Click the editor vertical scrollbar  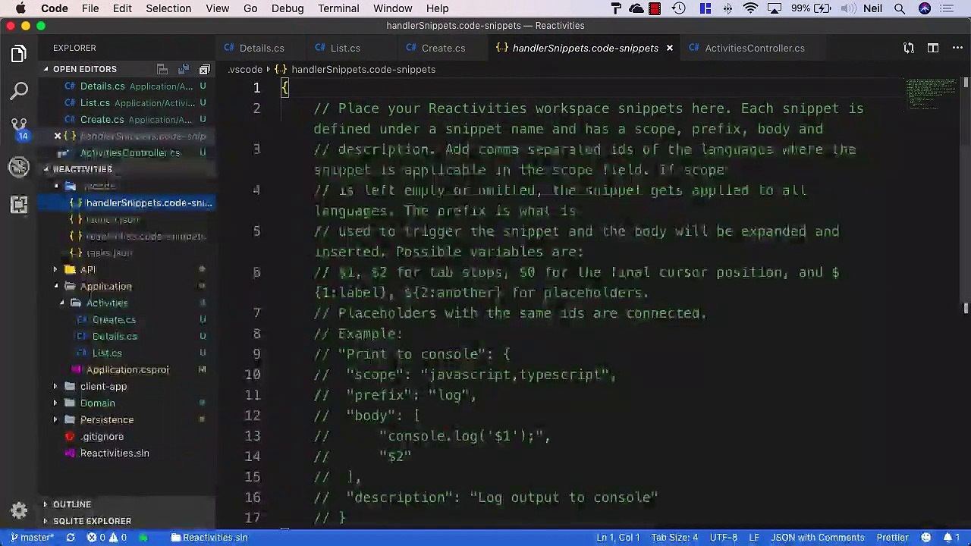click(x=966, y=194)
